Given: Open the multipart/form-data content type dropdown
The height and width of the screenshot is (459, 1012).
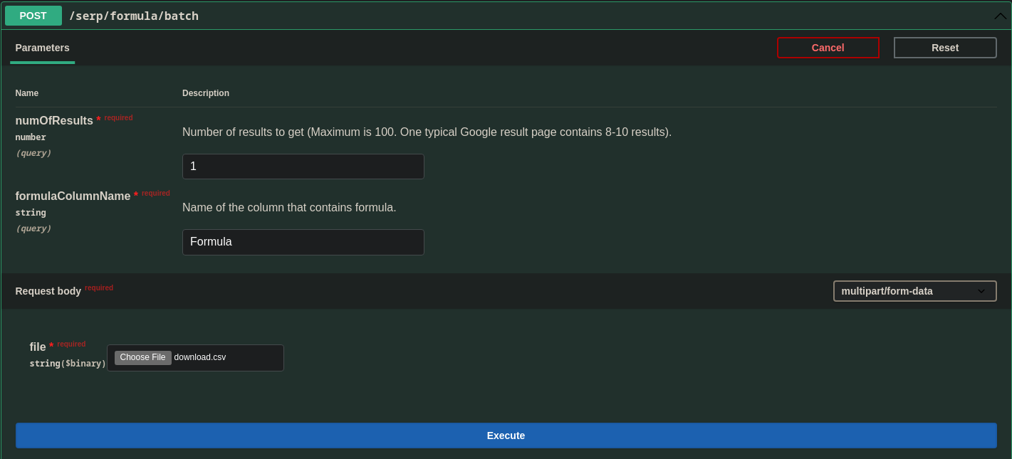Looking at the screenshot, I should (x=906, y=291).
